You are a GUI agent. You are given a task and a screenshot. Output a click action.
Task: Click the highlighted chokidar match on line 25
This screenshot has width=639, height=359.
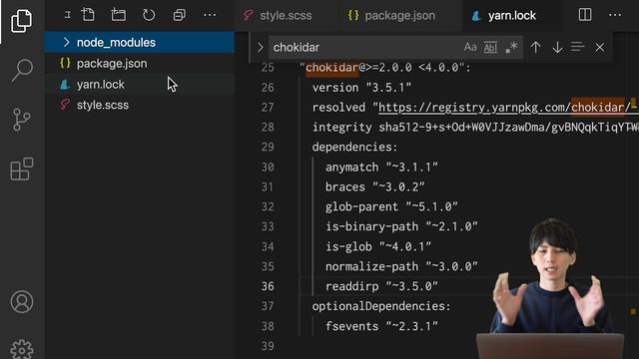coord(331,68)
